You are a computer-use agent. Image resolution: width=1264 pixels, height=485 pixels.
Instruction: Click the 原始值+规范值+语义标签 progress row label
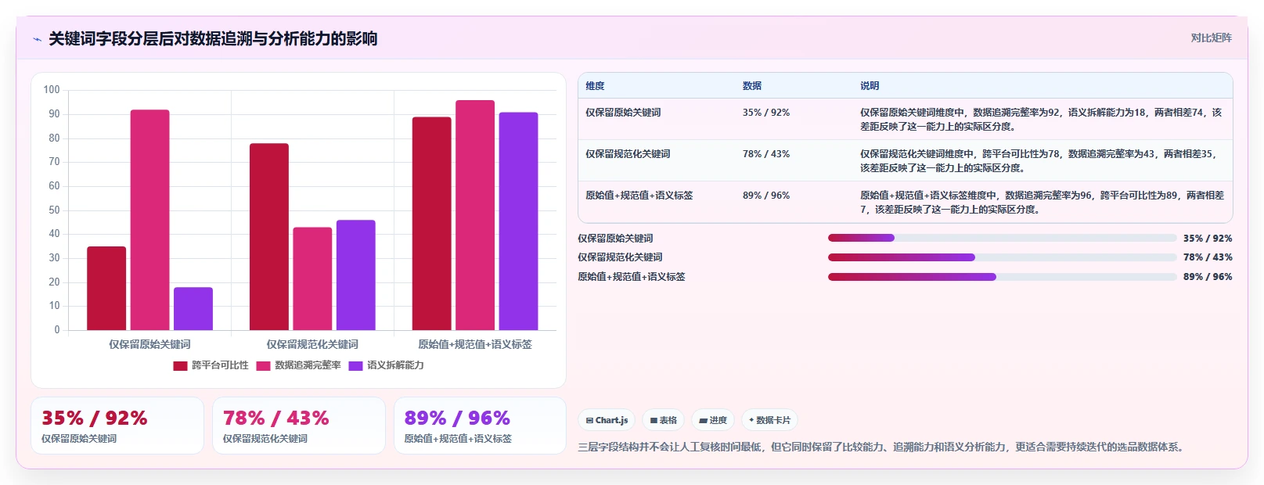632,277
